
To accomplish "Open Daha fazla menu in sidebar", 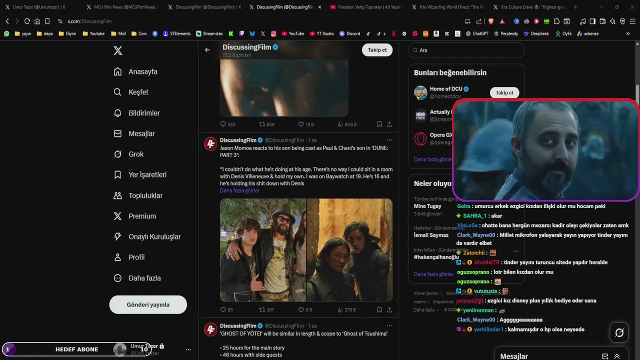I will [x=137, y=278].
